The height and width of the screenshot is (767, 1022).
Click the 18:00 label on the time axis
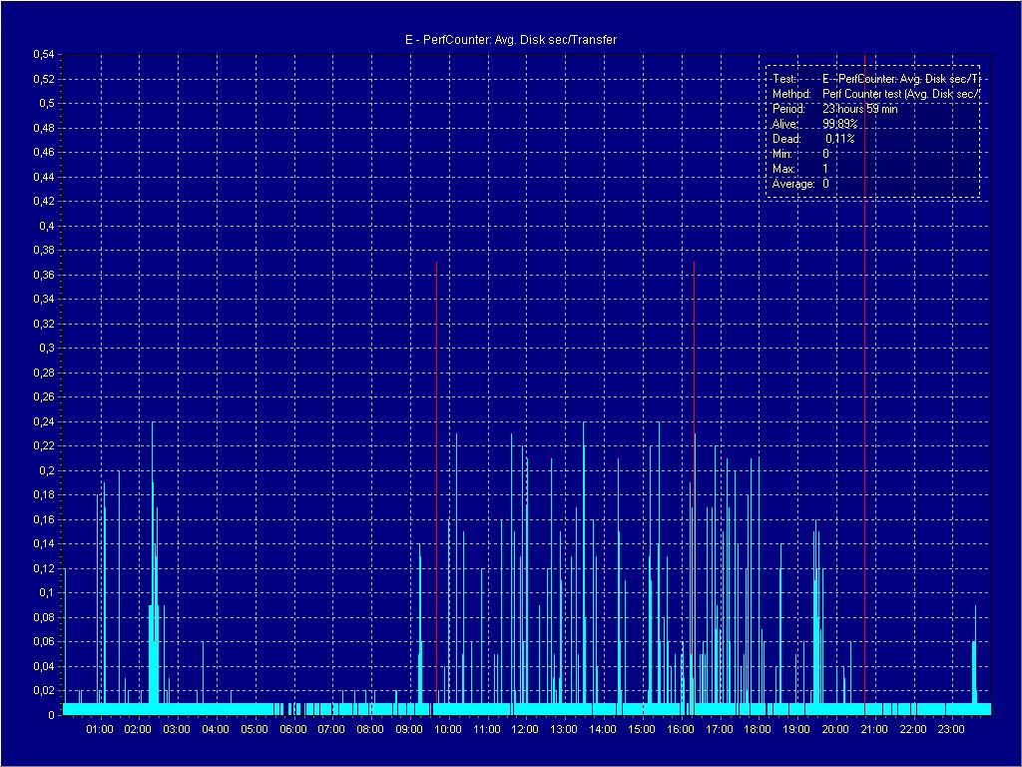[x=757, y=730]
